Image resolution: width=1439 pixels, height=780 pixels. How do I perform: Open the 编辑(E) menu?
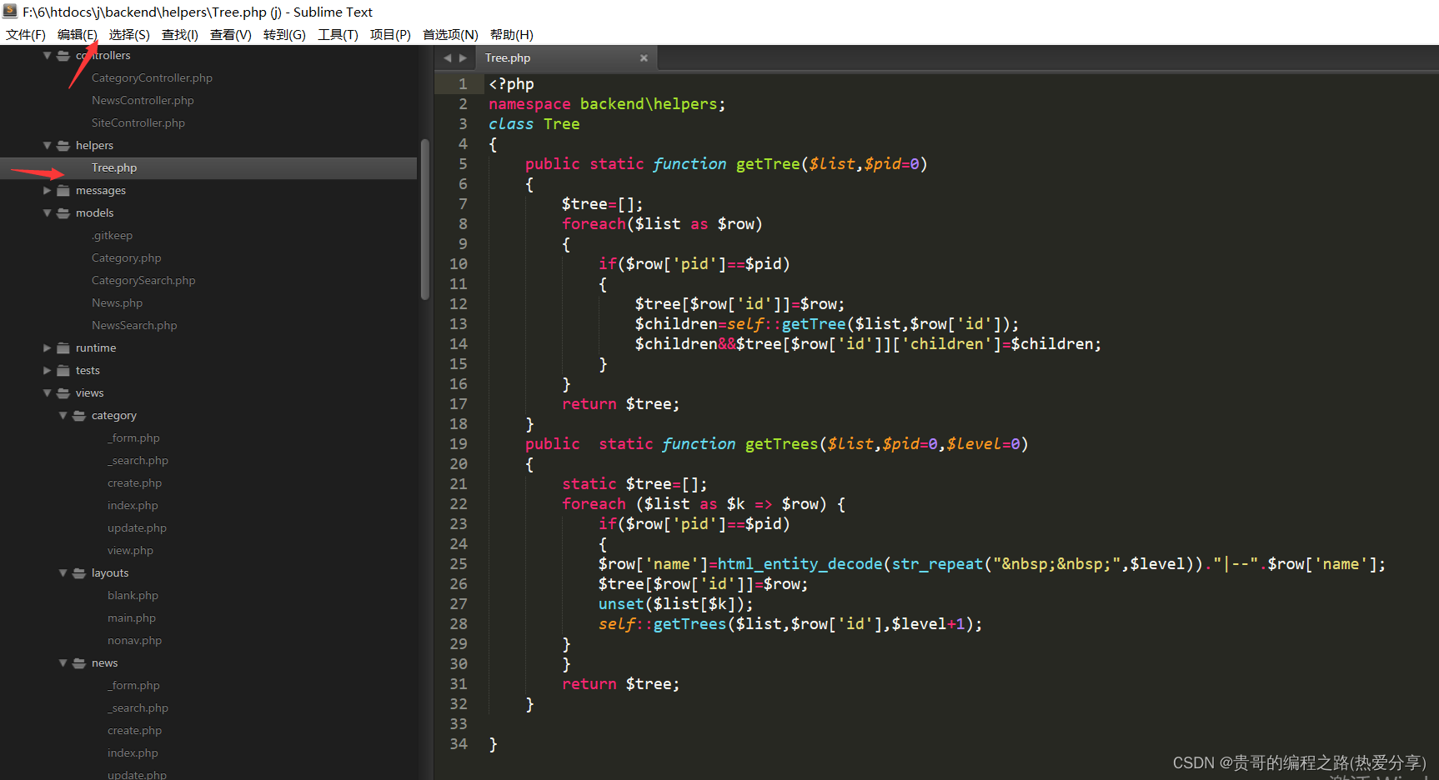click(78, 35)
